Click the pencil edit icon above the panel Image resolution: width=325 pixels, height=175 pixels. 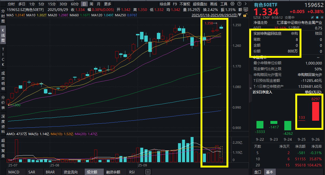coord(312,17)
